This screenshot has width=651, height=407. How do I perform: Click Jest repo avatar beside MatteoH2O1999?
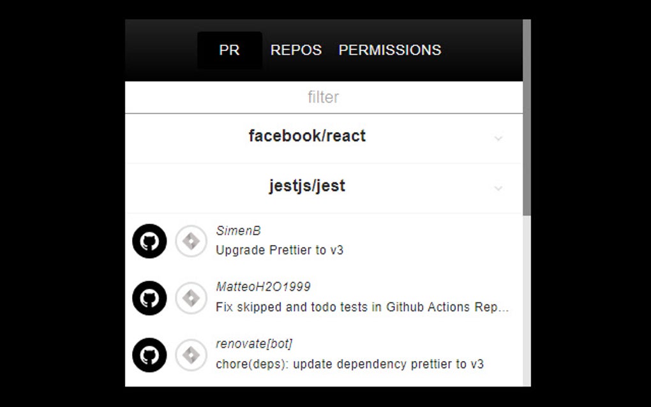pos(191,299)
